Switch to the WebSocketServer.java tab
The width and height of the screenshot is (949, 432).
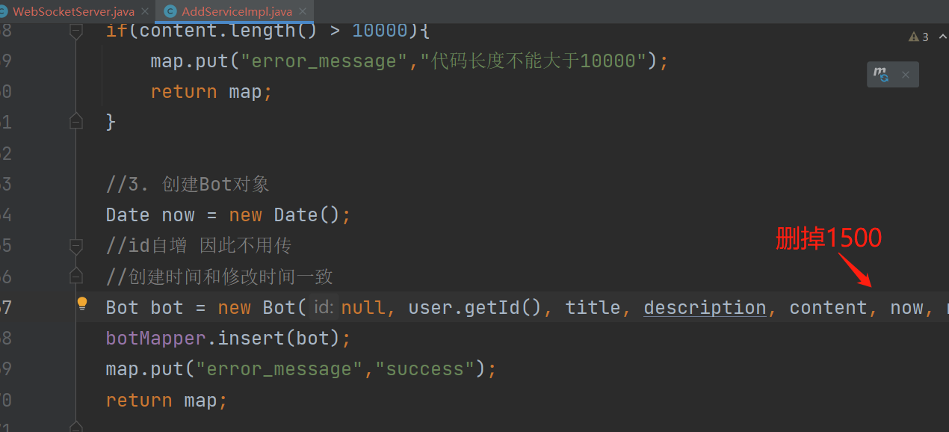[x=73, y=11]
